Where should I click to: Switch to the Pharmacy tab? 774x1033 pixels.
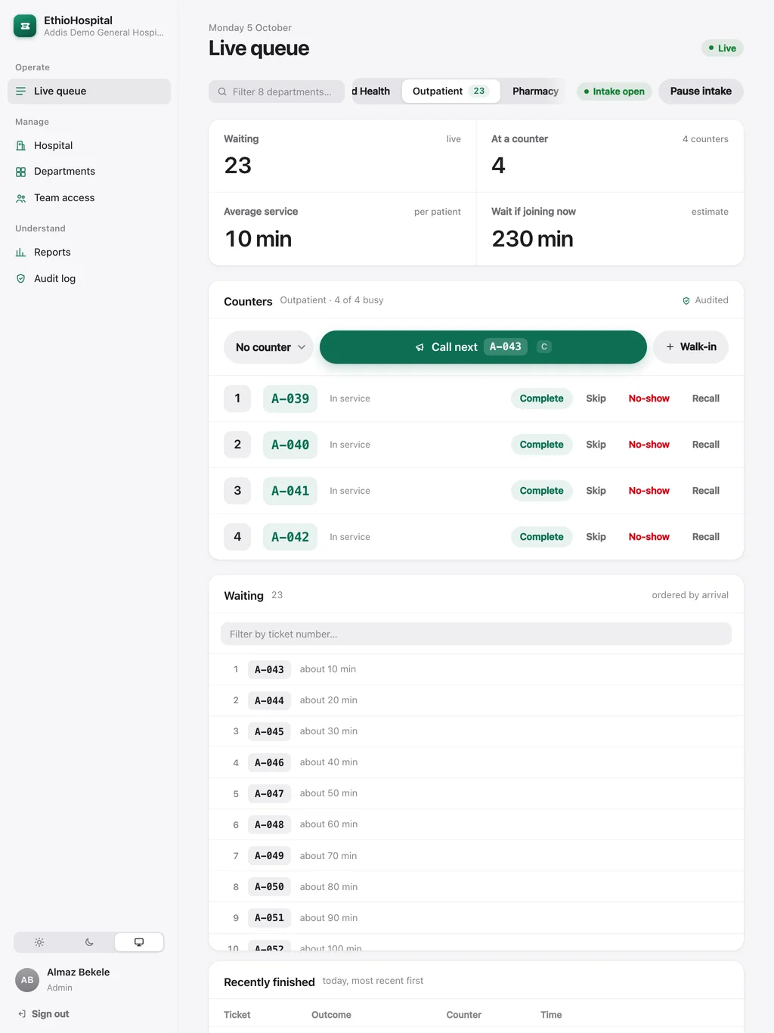pyautogui.click(x=535, y=92)
